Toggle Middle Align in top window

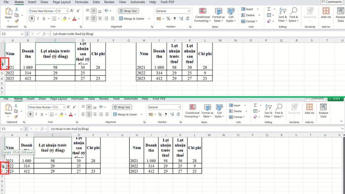94,11
